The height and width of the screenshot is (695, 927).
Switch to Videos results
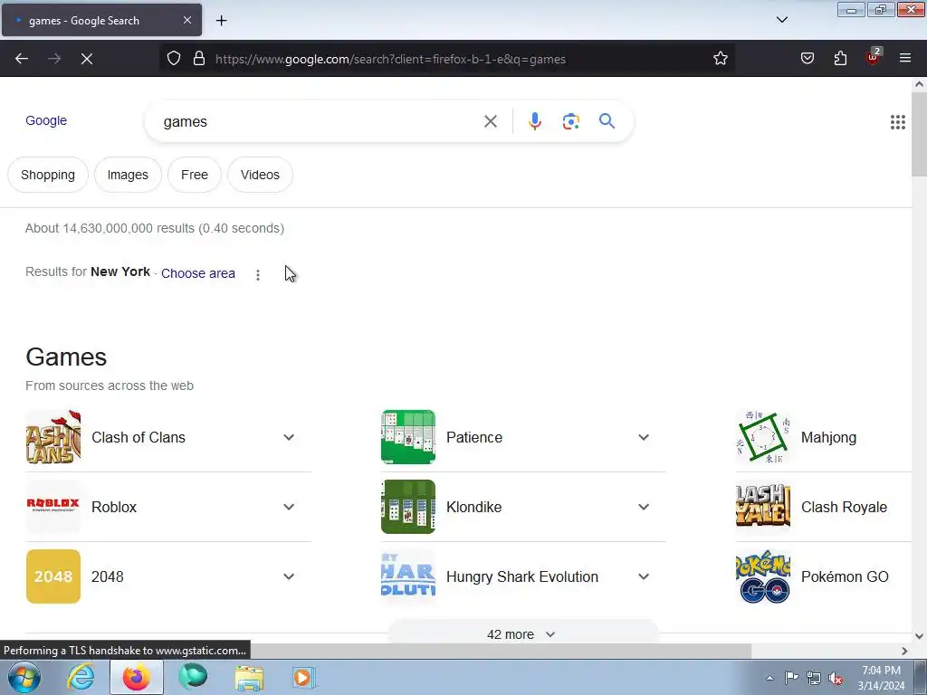point(260,175)
